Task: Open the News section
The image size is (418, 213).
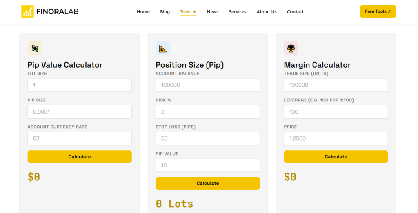Action: (x=212, y=12)
